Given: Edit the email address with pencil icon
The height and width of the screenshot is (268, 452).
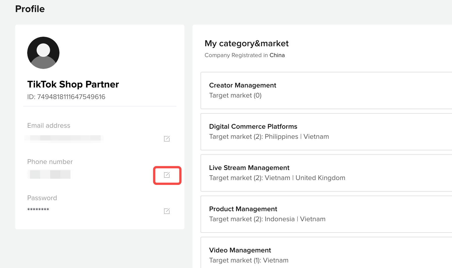Looking at the screenshot, I should tap(167, 139).
